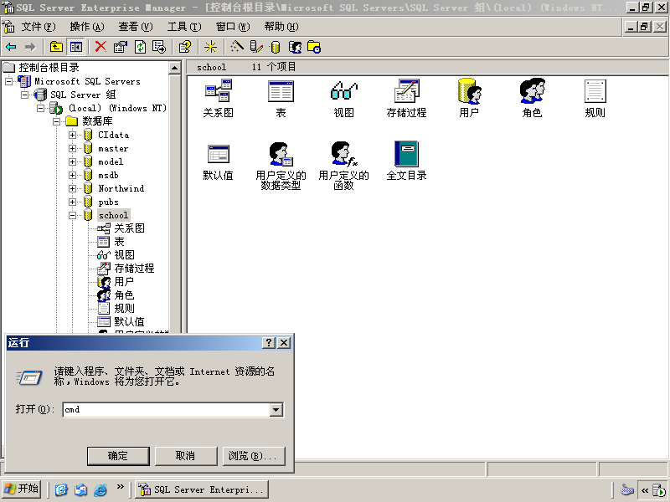Click the 开始 Start button
The height and width of the screenshot is (502, 670).
21,489
